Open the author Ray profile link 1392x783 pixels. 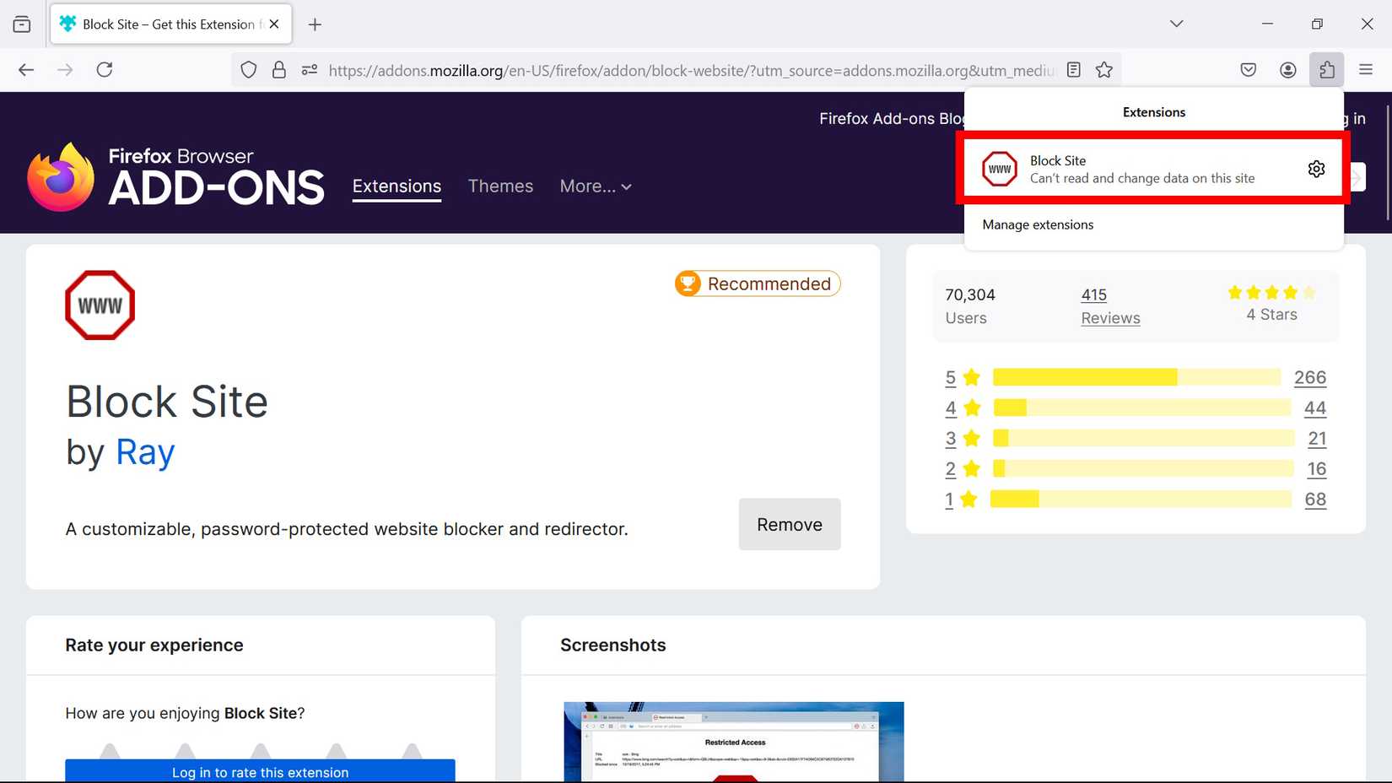tap(145, 452)
